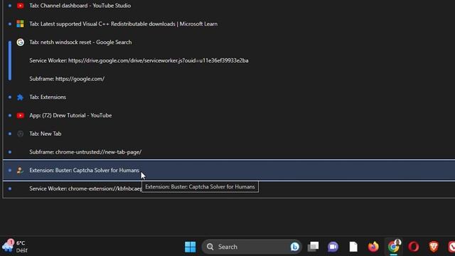
Task: Select the Subframe https://google.com/ row
Action: point(229,79)
